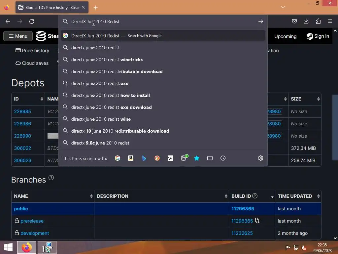
Task: Search in bookmarks star icon
Action: (197, 158)
